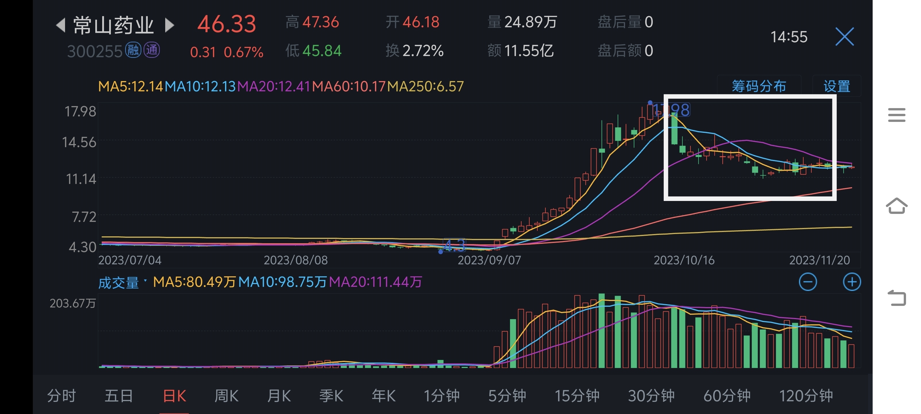Zoom out chart with minus circle
921x414 pixels.
808,282
